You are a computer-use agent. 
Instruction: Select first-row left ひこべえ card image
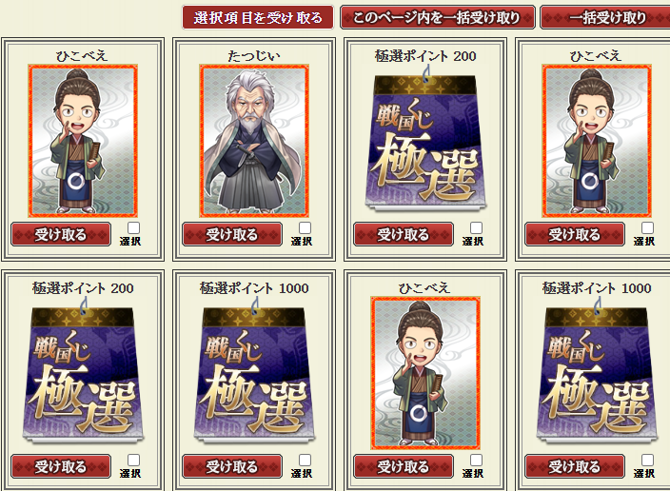click(x=83, y=141)
